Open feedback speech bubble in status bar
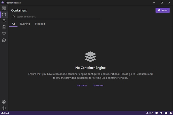 point(157,113)
